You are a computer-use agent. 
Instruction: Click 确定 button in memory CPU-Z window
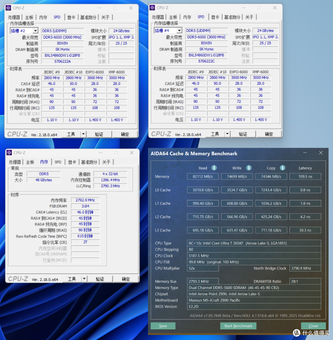click(126, 279)
